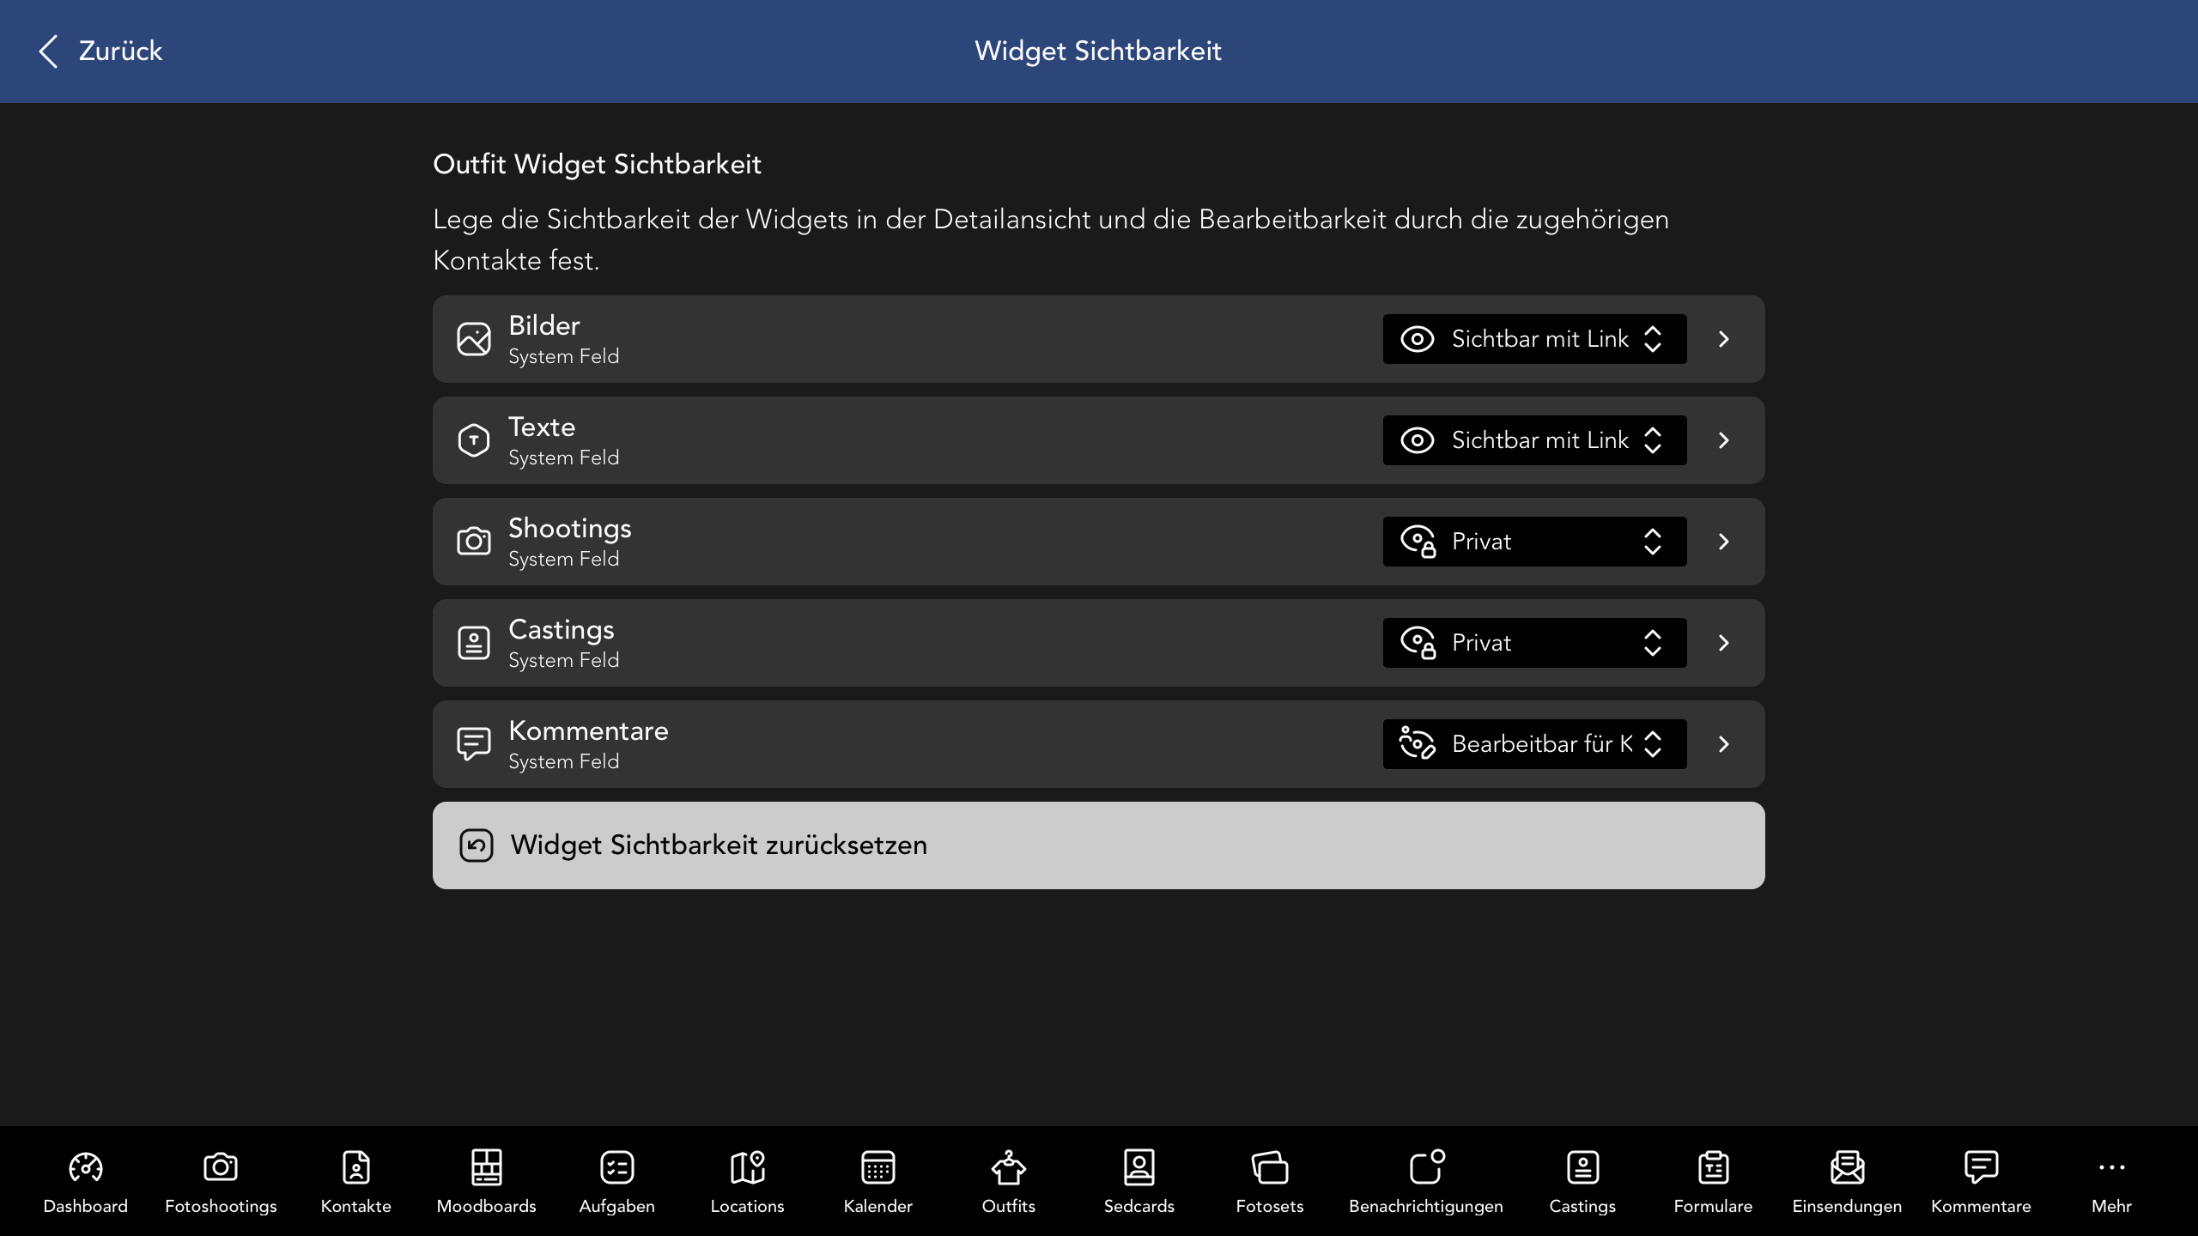Expand Bilder row chevron
This screenshot has height=1236, width=2198.
click(1724, 339)
